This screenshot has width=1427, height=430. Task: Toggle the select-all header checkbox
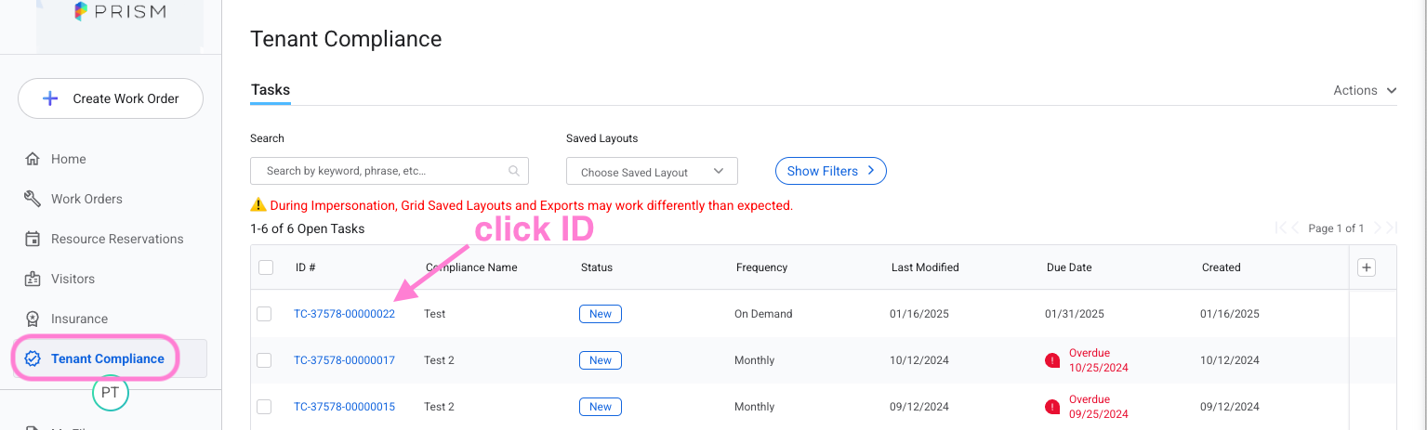[x=266, y=267]
